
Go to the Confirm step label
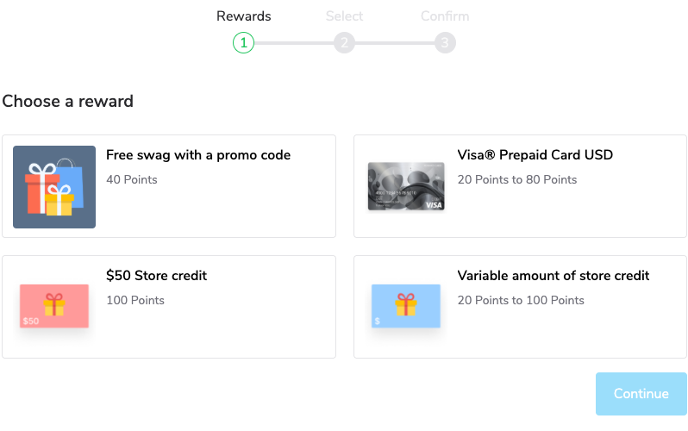tap(445, 16)
